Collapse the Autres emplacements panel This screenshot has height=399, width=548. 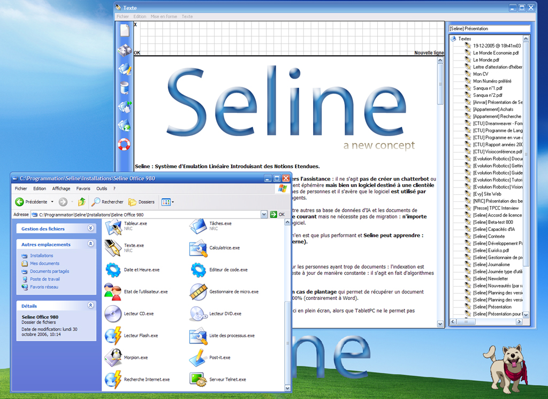pyautogui.click(x=91, y=244)
